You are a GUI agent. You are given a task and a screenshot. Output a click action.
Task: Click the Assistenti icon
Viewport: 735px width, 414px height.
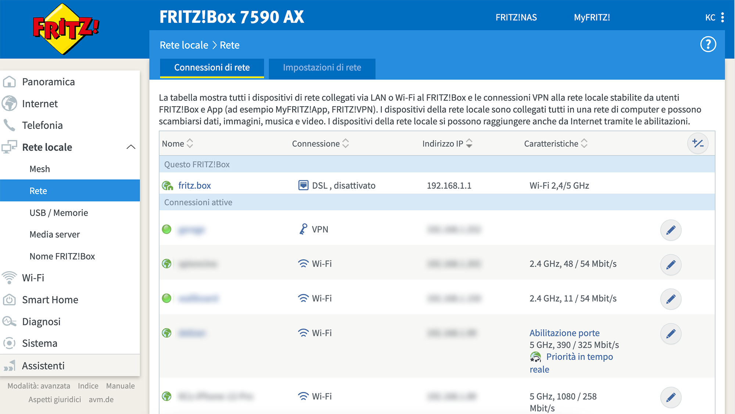pyautogui.click(x=9, y=366)
